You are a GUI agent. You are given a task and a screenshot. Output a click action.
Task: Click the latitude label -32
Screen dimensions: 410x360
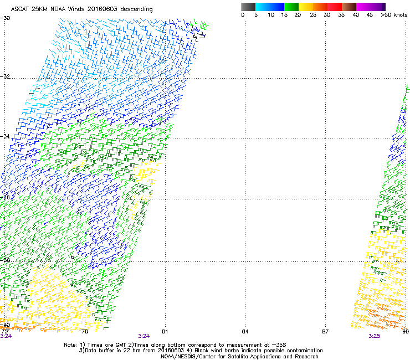5,76
